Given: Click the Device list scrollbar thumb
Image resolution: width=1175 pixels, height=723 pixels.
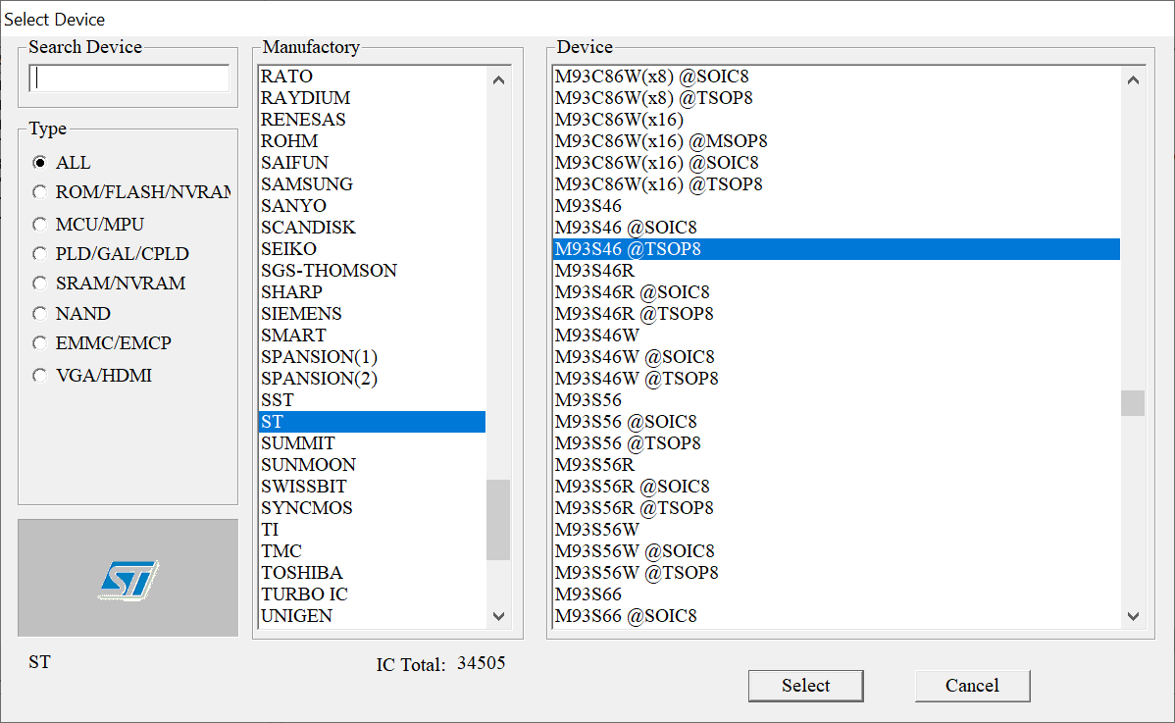Looking at the screenshot, I should pos(1133,403).
